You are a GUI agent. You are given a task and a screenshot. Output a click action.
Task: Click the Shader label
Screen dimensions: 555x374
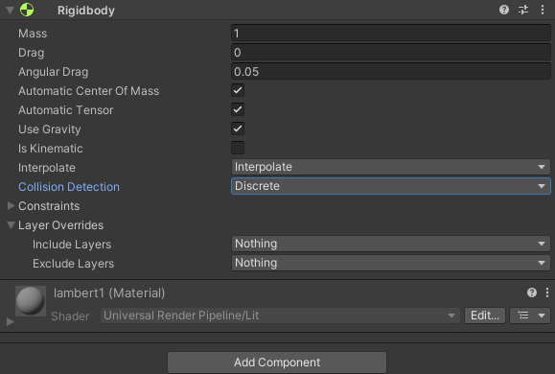pos(70,316)
